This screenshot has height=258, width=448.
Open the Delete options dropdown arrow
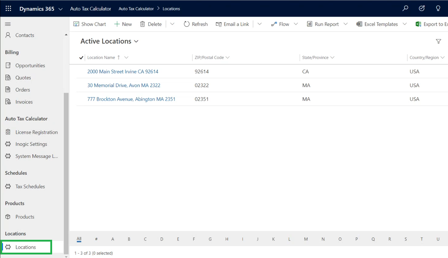[172, 24]
